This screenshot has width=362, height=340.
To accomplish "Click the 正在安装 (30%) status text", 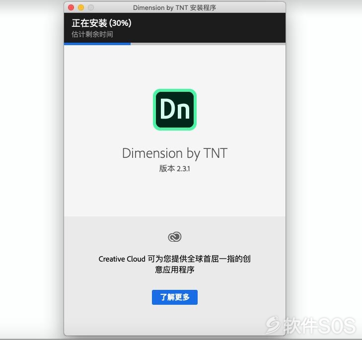I will point(101,23).
